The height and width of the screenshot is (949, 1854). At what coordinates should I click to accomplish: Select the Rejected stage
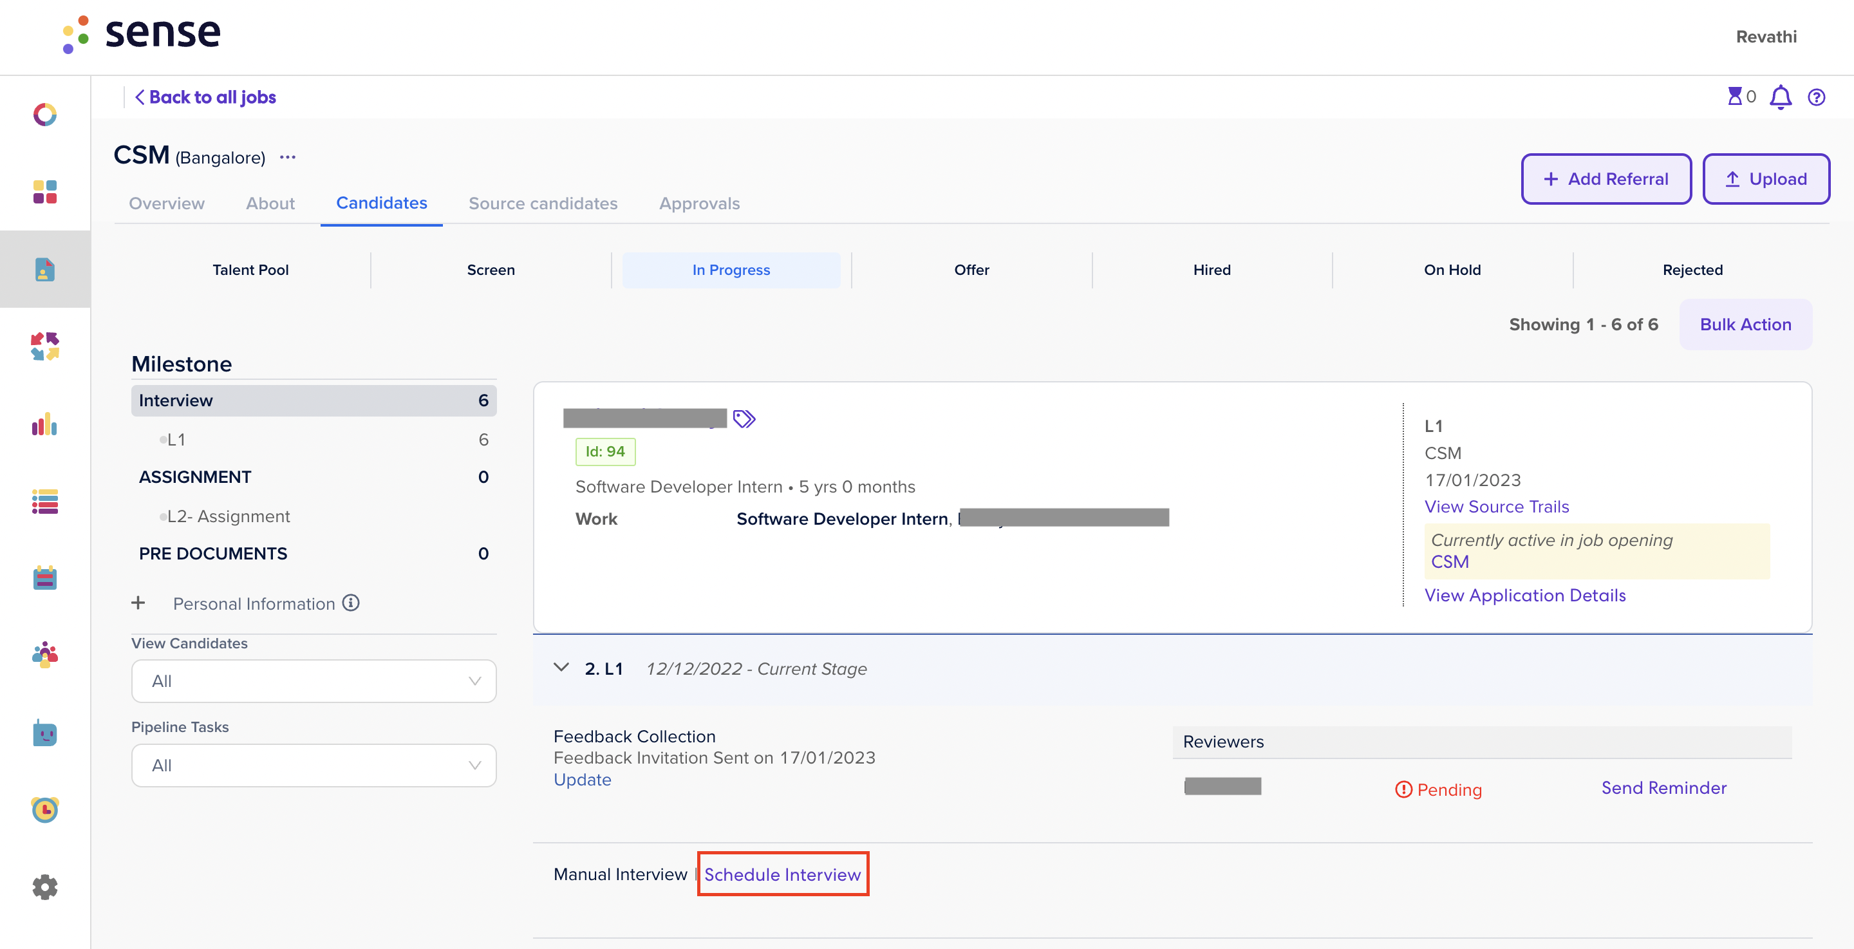pyautogui.click(x=1693, y=270)
